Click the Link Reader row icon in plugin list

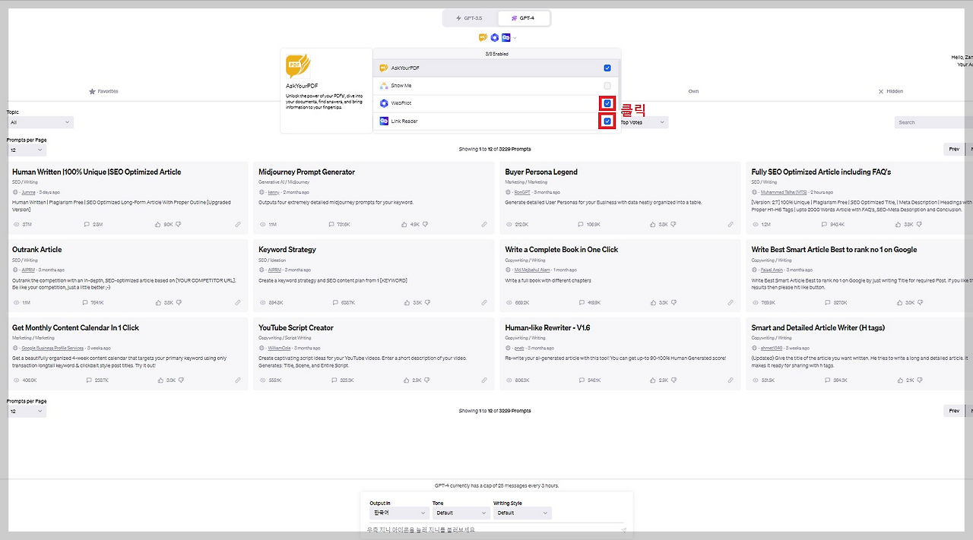384,121
